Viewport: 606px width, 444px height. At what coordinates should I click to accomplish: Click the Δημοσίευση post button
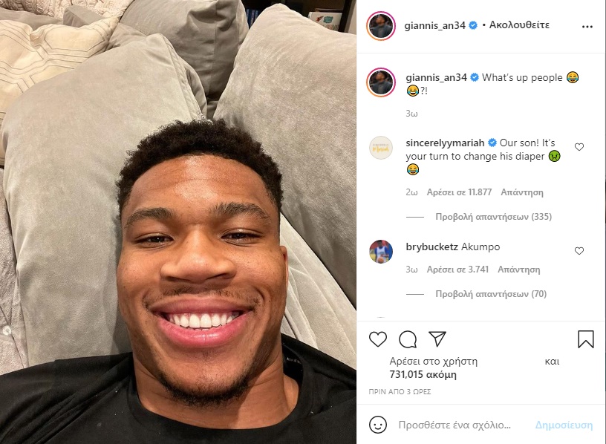[564, 425]
